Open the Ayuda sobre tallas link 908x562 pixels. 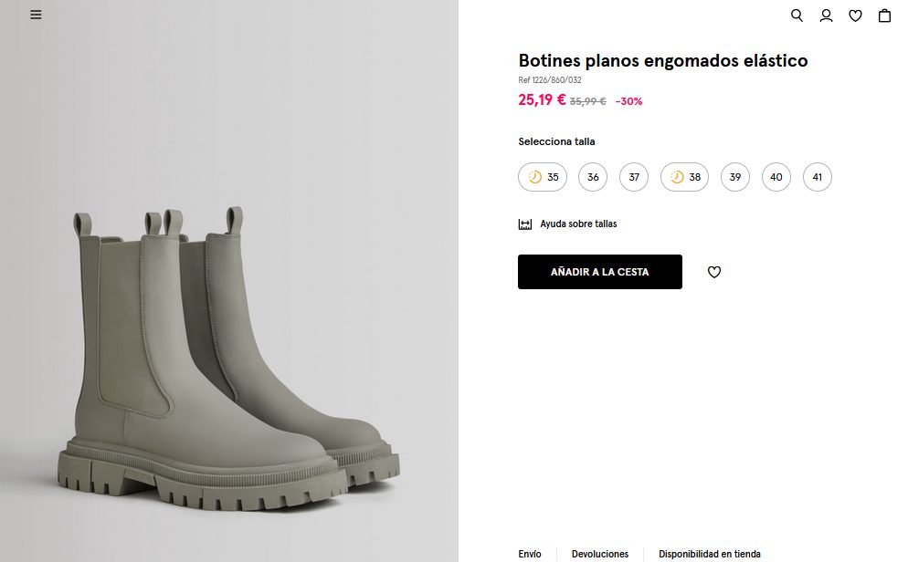578,224
